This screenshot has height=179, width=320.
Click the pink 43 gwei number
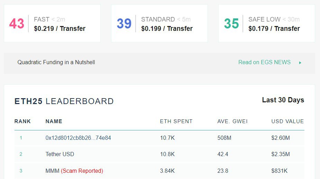(x=17, y=24)
